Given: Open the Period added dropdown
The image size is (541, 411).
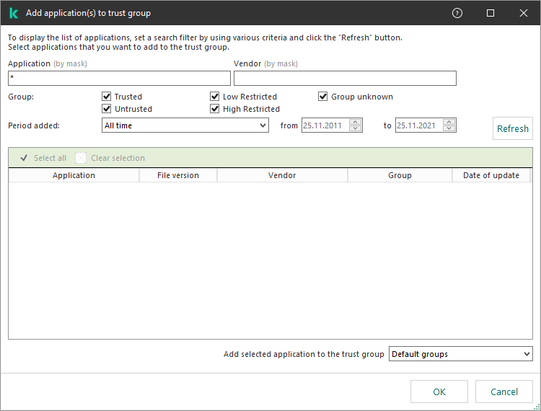Looking at the screenshot, I should (185, 125).
